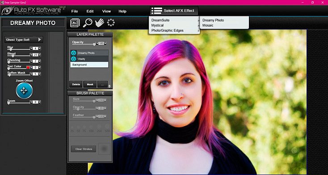Click the Blur slider handle
The image size is (328, 175).
(11, 49)
